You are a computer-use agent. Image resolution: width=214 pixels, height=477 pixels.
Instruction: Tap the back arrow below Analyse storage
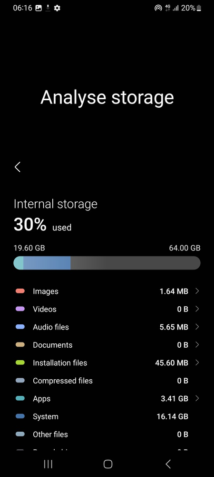tap(18, 167)
